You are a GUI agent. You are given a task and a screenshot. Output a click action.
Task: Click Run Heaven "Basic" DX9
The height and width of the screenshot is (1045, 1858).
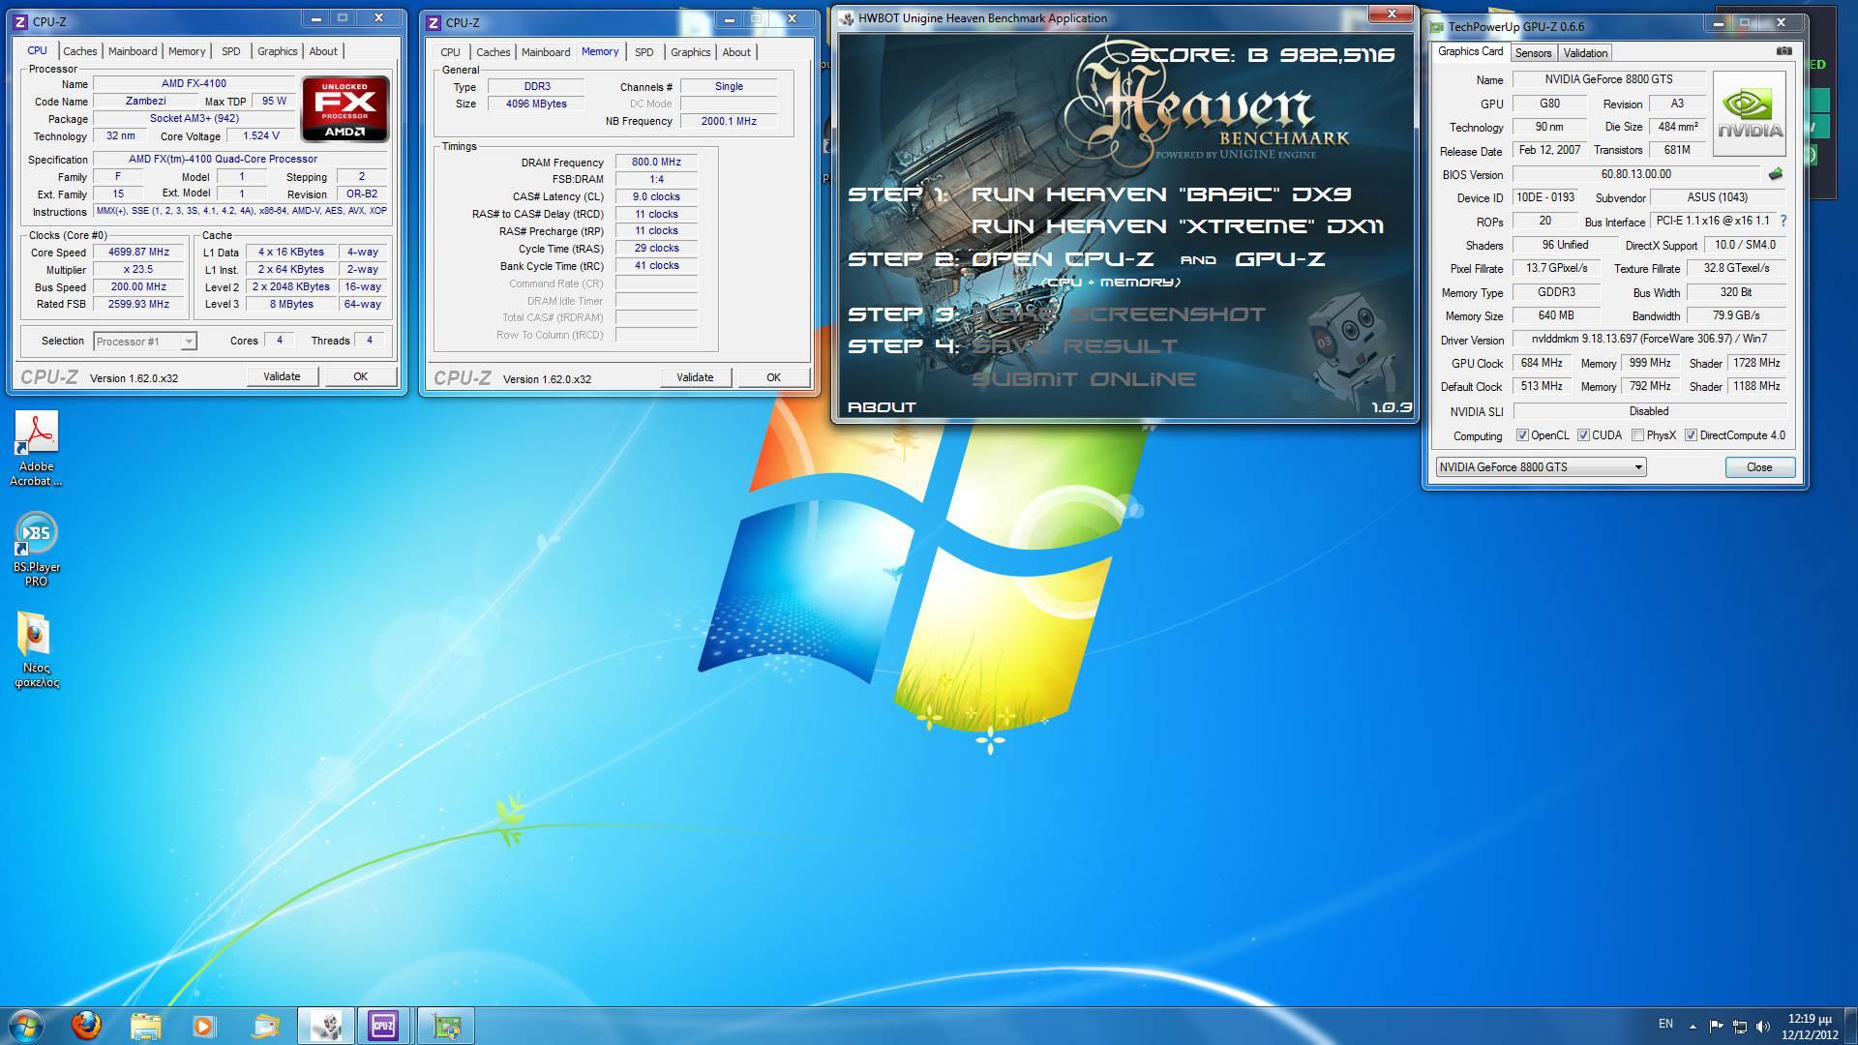coord(1160,194)
